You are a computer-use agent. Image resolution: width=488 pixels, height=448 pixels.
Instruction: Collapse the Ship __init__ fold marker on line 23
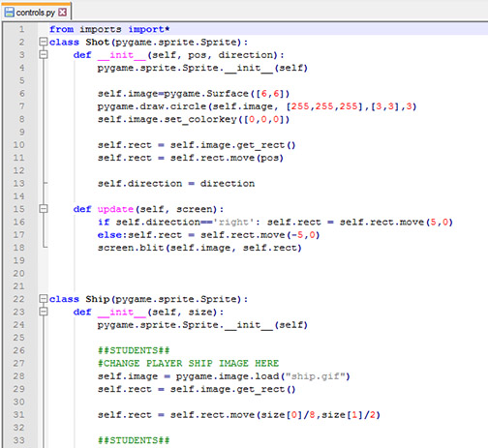[x=43, y=312]
